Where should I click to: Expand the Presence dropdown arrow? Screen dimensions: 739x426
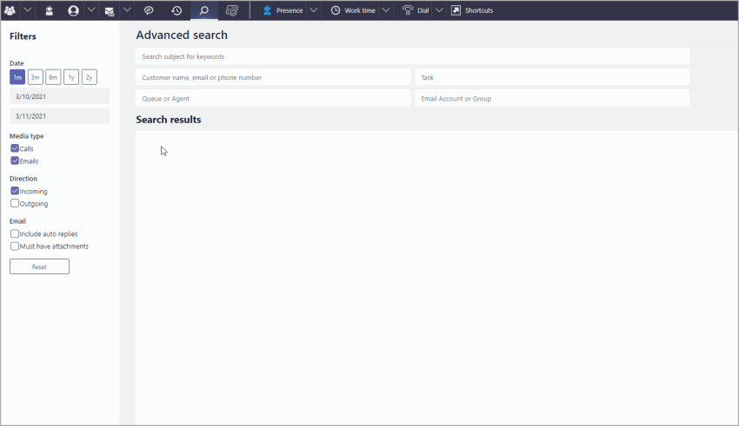pyautogui.click(x=313, y=10)
